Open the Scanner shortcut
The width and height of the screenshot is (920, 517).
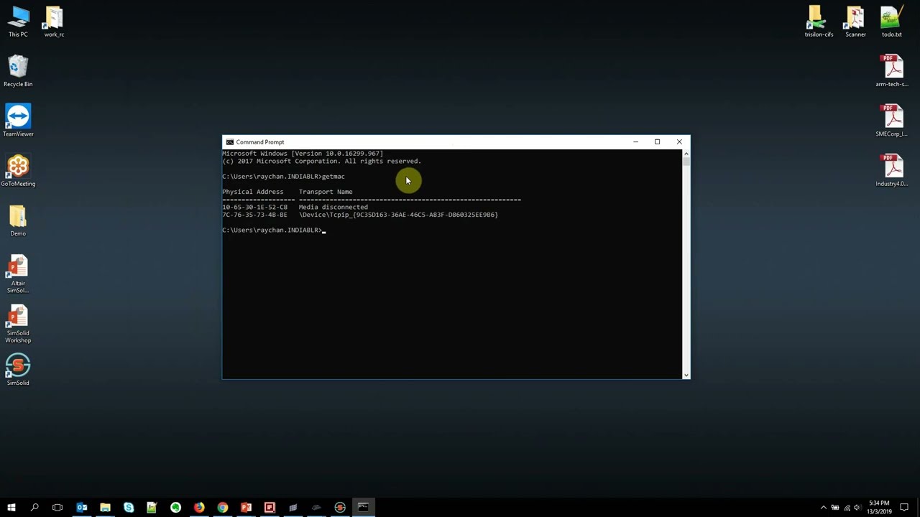(x=855, y=22)
